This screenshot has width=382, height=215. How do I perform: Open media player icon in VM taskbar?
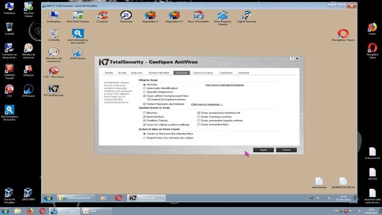(103, 198)
